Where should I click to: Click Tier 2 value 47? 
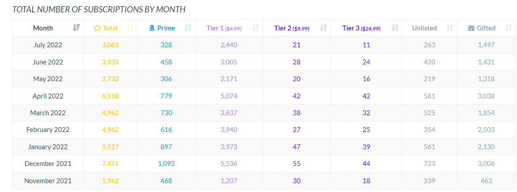297,147
